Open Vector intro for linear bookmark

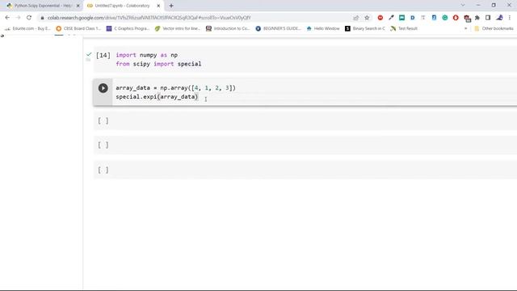(x=178, y=28)
